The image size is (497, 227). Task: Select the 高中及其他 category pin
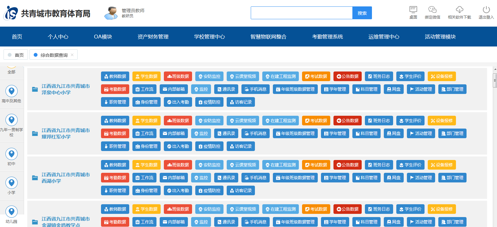(12, 91)
